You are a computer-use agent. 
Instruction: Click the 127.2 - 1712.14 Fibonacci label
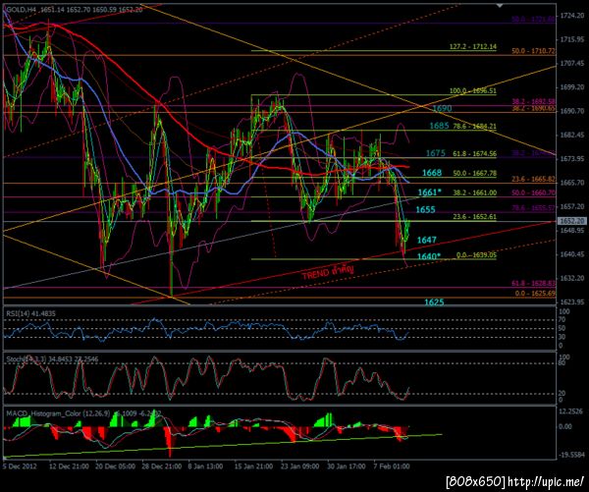coord(473,47)
